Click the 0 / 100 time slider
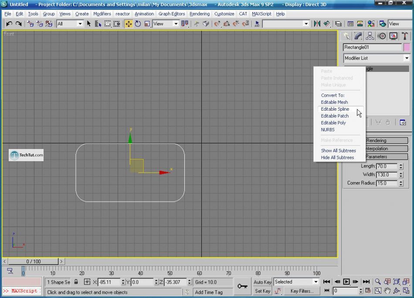The width and height of the screenshot is (414, 298). (33, 261)
